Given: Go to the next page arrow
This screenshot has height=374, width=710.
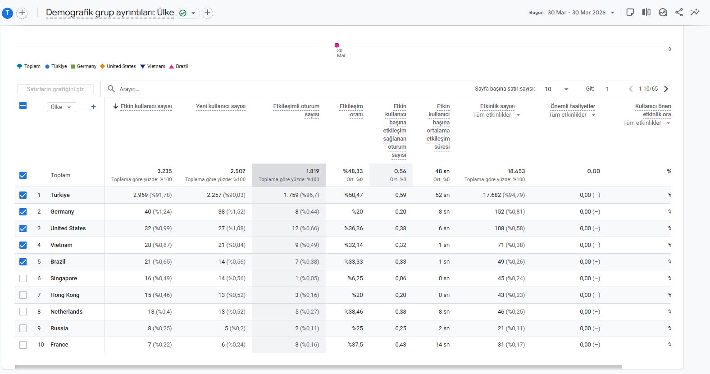Looking at the screenshot, I should (666, 89).
